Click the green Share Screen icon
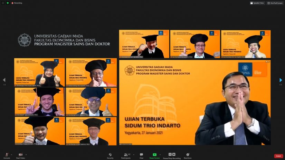The height and width of the screenshot is (160, 285). (x=154, y=154)
